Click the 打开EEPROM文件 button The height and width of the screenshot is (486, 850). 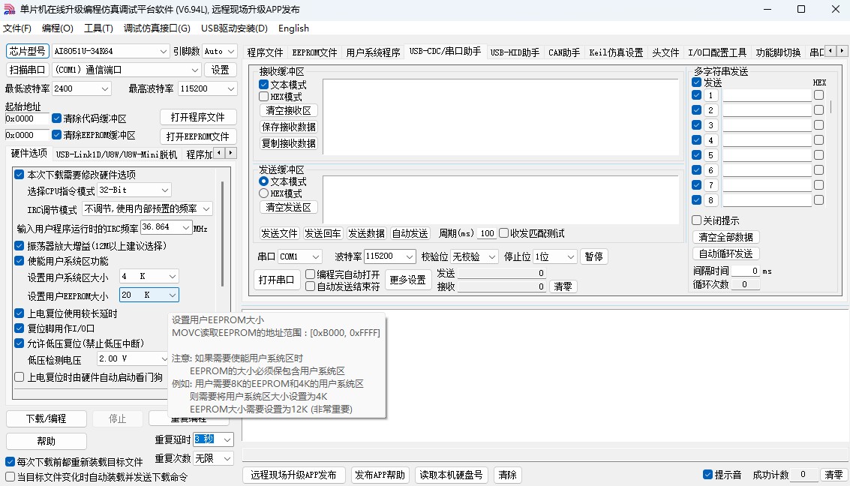(197, 136)
